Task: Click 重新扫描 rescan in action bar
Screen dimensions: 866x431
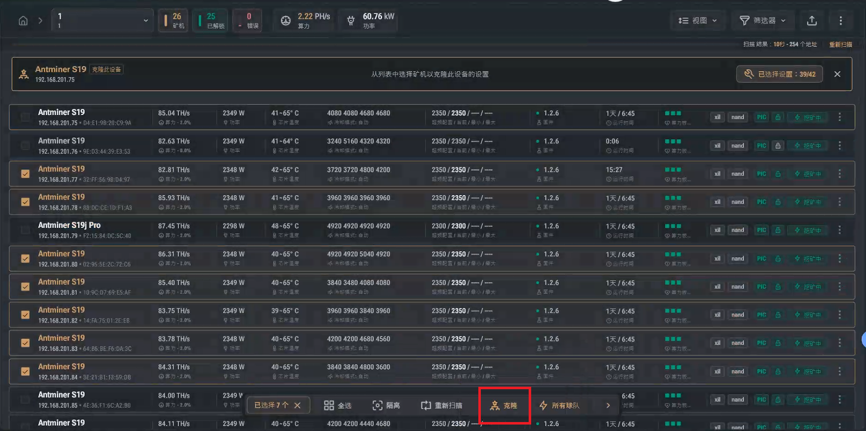Action: tap(441, 405)
